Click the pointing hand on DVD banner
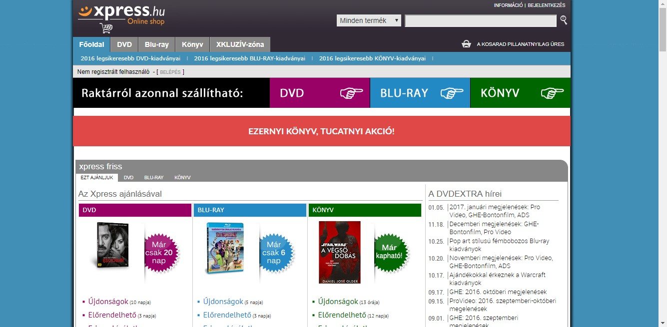 click(351, 93)
